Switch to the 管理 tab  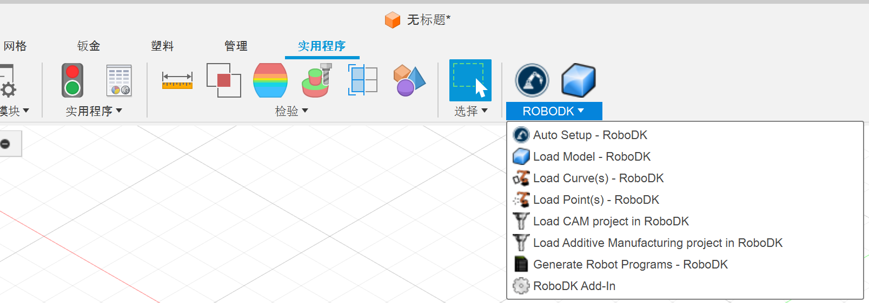[236, 46]
